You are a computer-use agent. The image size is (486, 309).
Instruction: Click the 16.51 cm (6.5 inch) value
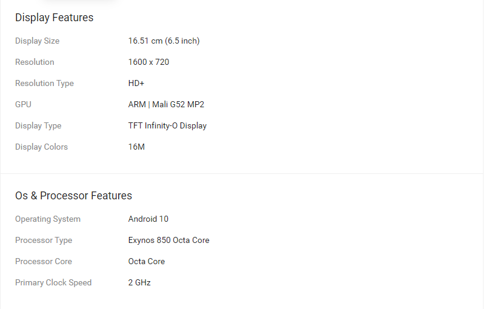pyautogui.click(x=164, y=41)
